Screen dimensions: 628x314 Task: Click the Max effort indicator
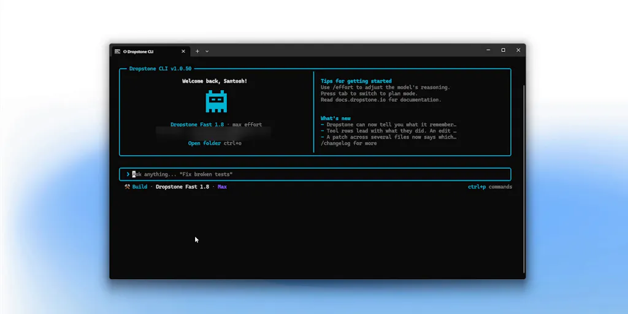click(222, 186)
